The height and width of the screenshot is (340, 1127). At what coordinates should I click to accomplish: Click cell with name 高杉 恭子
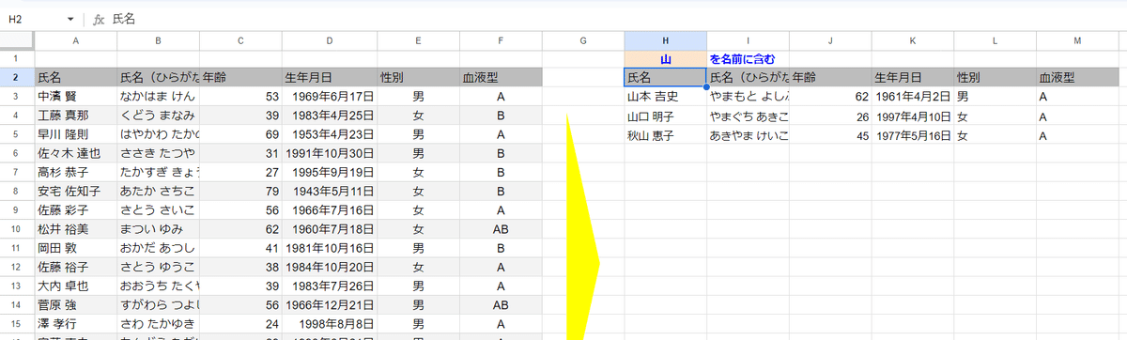[x=76, y=173]
